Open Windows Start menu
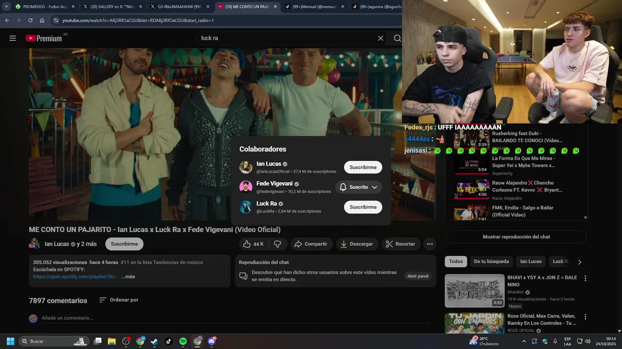 coord(10,341)
